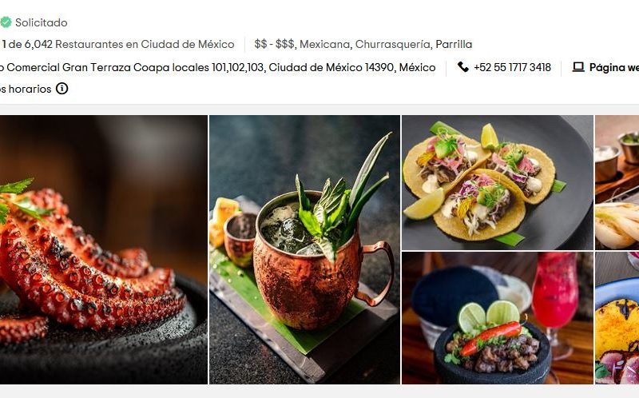Open the blue plate dish photo
Screen dimensions: 639x398
[617, 317]
